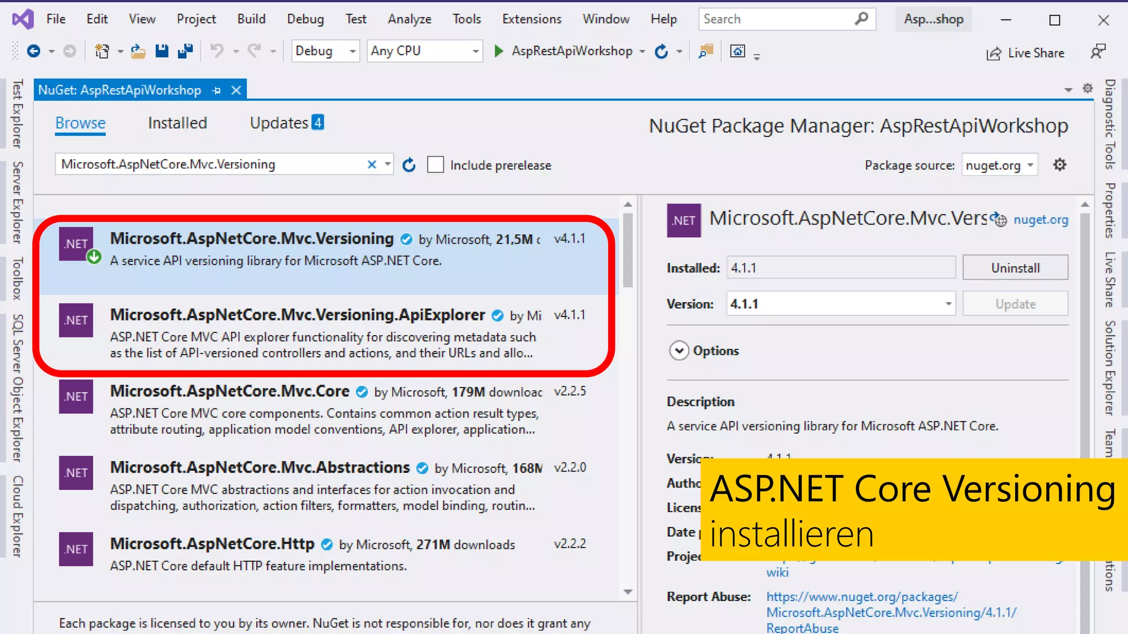The height and width of the screenshot is (634, 1128).
Task: Open the File menu
Action: (56, 19)
